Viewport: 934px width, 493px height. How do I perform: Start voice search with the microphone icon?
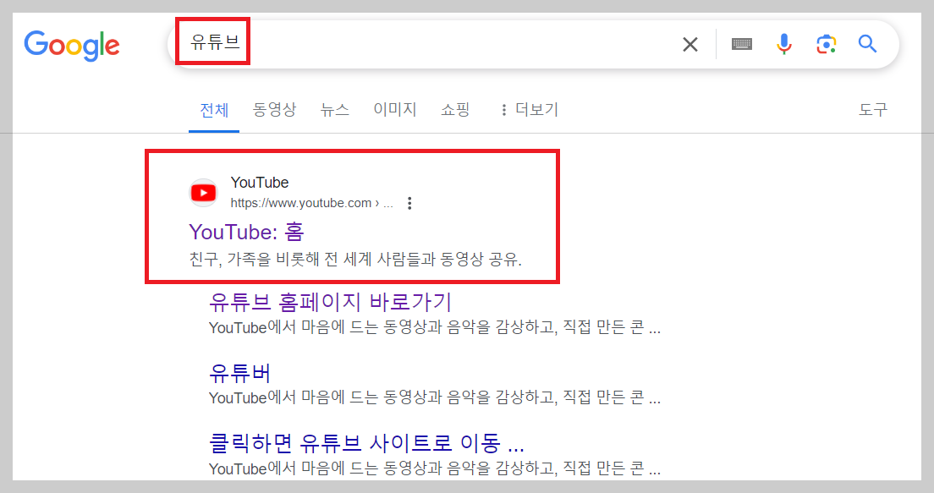click(784, 44)
